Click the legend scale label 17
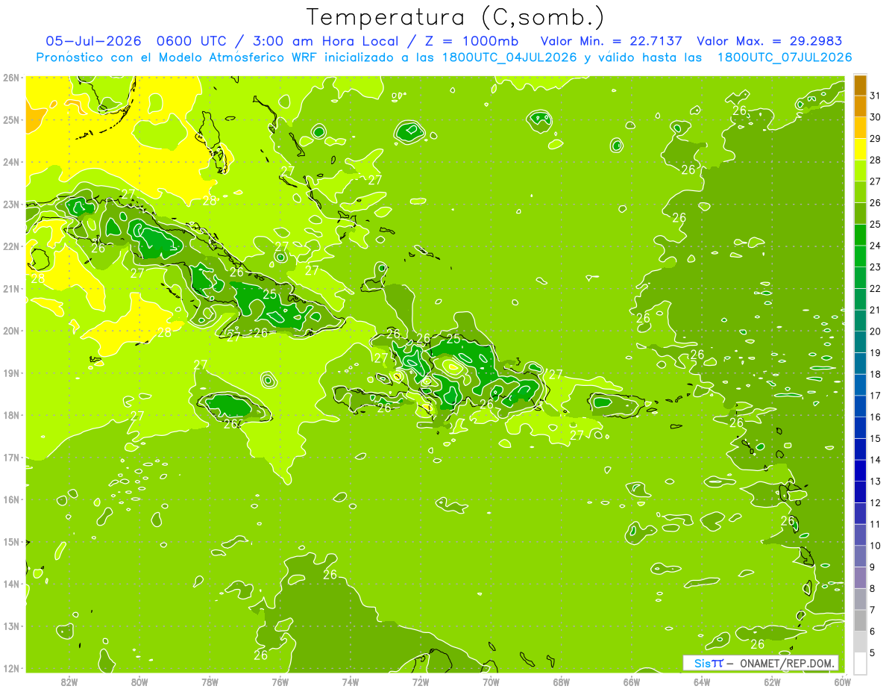Viewport: 895px width, 692px height. point(875,396)
